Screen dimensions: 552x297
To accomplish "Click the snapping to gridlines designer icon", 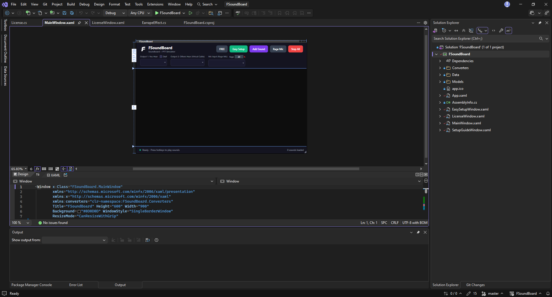I will pyautogui.click(x=51, y=169).
